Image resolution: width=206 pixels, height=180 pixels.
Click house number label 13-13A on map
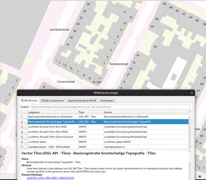[x=97, y=82]
